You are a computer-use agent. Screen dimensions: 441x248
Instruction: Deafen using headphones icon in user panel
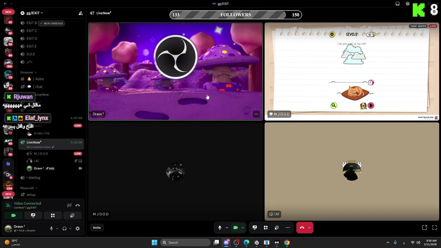(x=64, y=228)
